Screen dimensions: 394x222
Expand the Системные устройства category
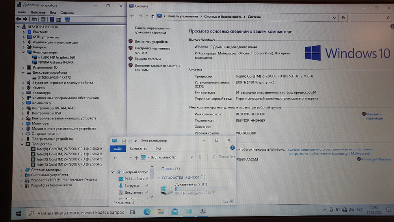[x=21, y=175]
